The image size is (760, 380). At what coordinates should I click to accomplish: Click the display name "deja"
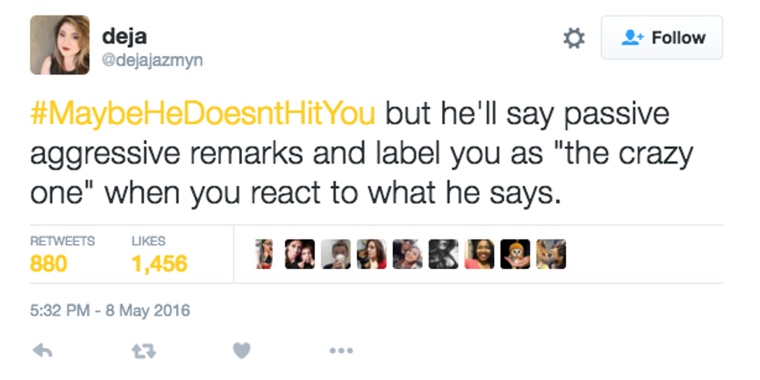124,36
